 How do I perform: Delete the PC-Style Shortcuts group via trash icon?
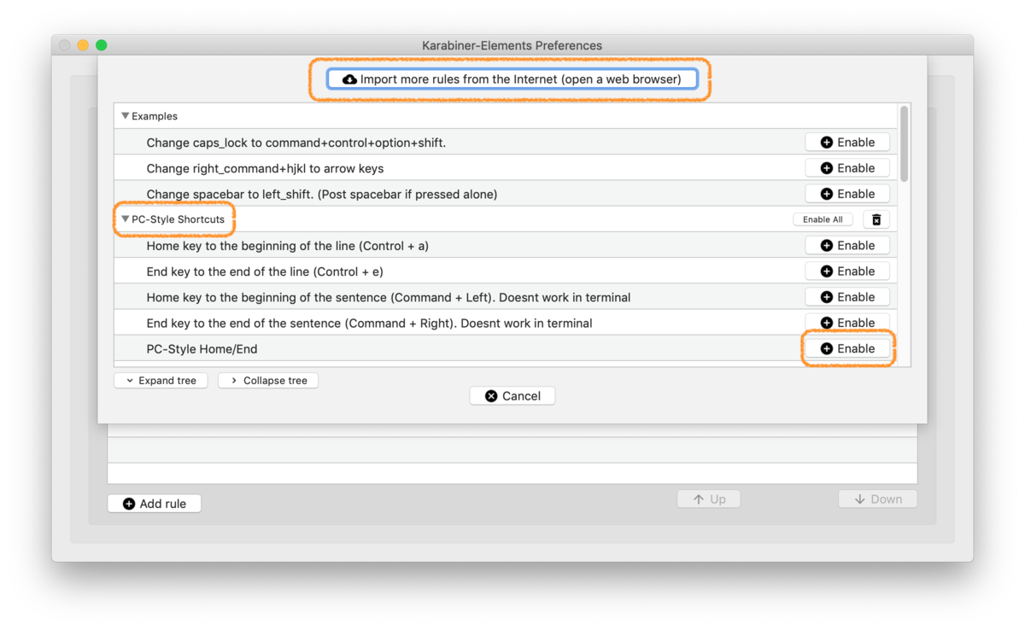(x=876, y=219)
